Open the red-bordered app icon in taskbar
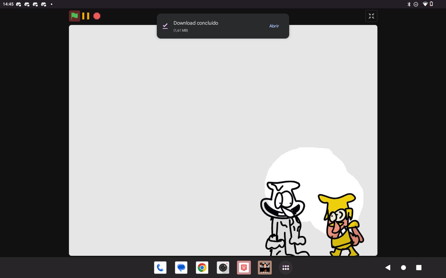 click(x=244, y=268)
